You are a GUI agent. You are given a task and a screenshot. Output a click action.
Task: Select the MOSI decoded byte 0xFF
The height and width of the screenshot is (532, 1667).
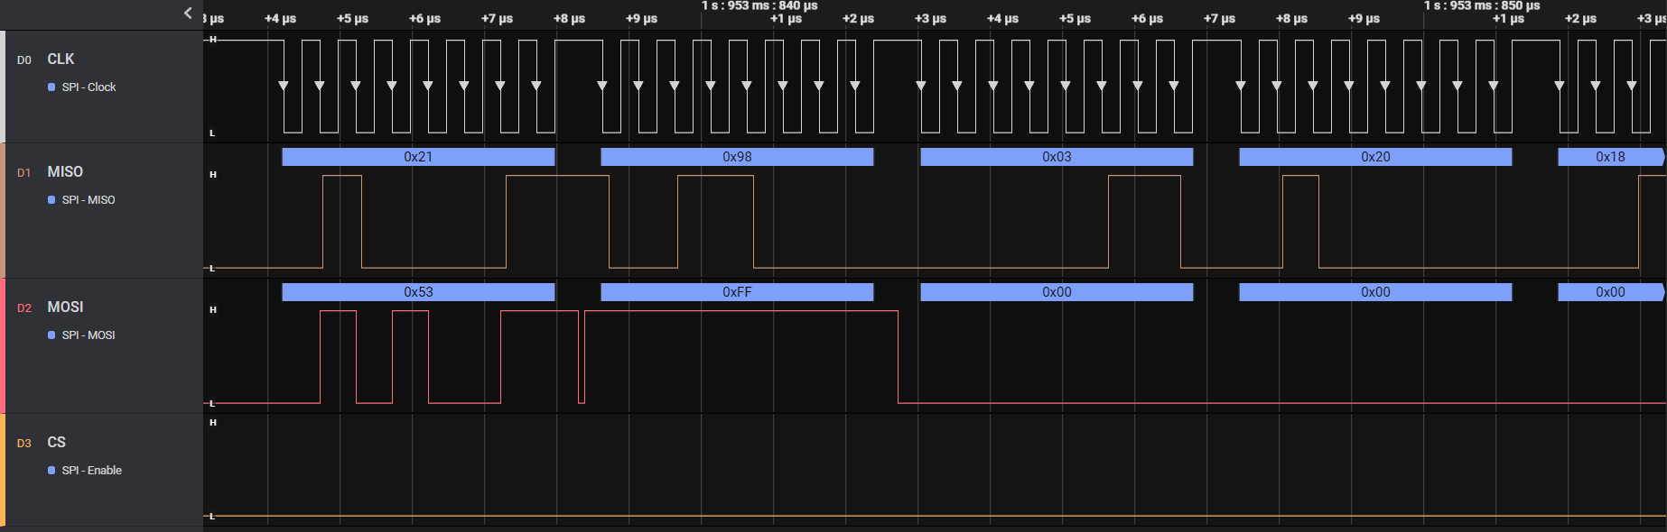737,292
